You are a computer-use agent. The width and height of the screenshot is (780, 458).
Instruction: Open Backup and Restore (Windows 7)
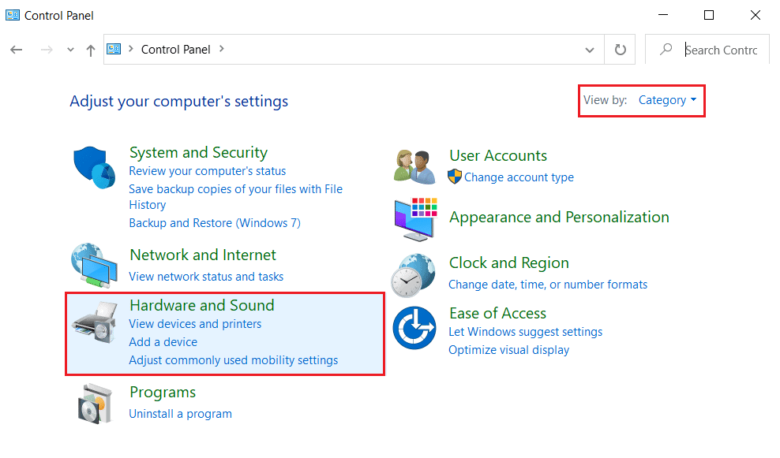pos(214,222)
